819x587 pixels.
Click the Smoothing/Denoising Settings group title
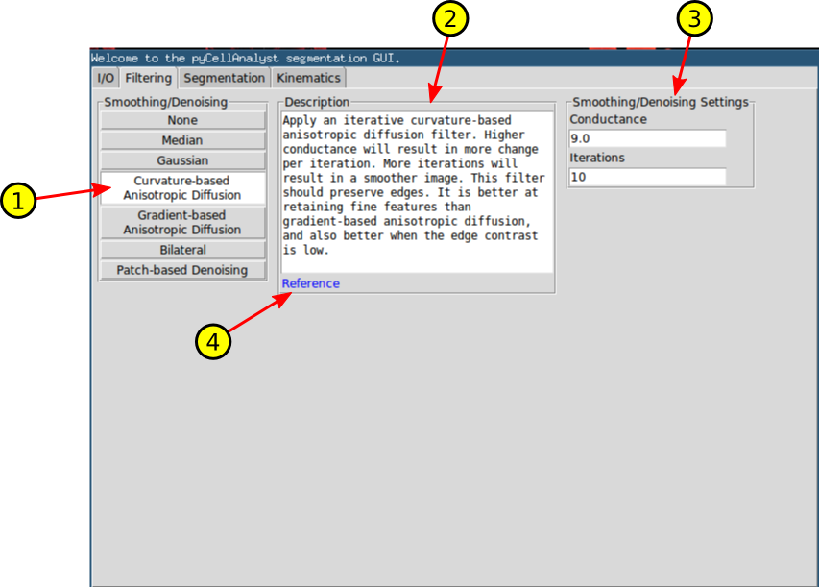tap(661, 102)
